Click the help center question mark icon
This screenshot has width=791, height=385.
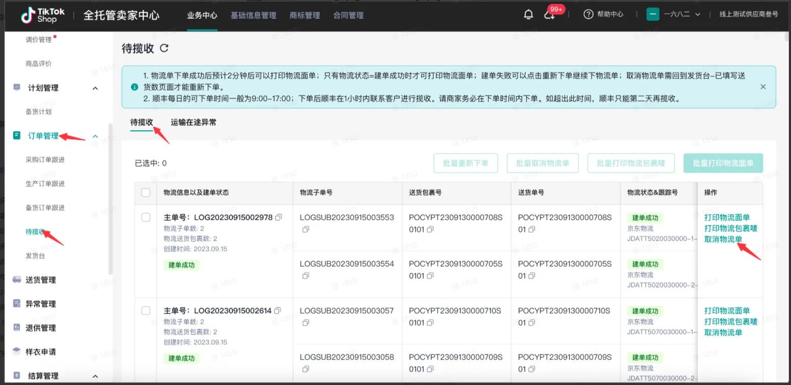pos(589,14)
